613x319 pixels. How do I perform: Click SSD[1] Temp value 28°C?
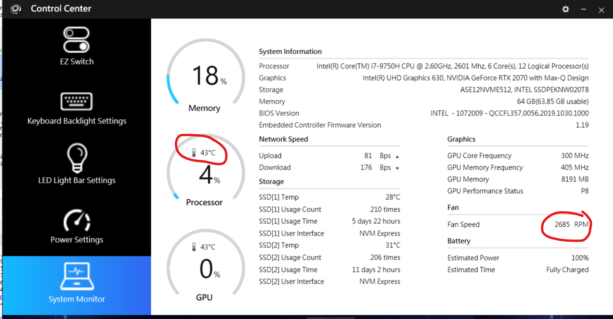click(x=392, y=197)
